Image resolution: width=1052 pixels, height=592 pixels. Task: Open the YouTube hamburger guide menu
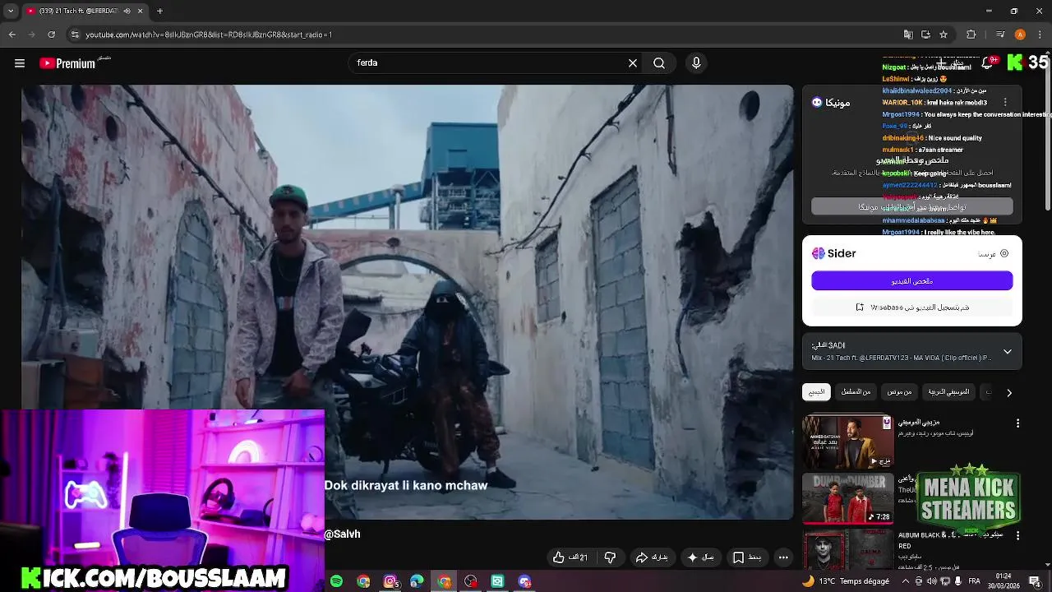point(20,63)
